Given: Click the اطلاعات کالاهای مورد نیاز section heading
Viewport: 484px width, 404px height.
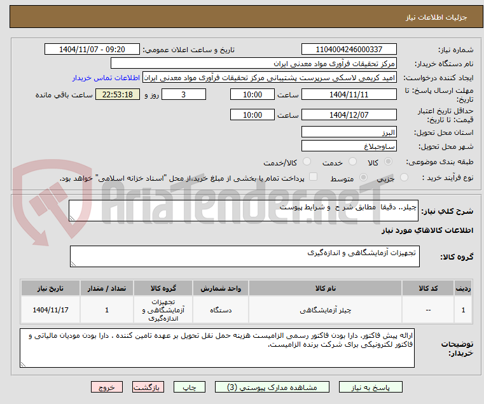Looking at the screenshot, I should [427, 230].
